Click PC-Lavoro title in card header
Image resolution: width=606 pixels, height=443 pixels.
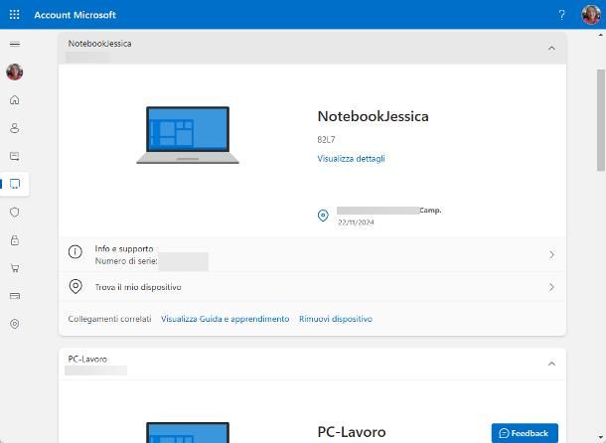click(x=87, y=360)
